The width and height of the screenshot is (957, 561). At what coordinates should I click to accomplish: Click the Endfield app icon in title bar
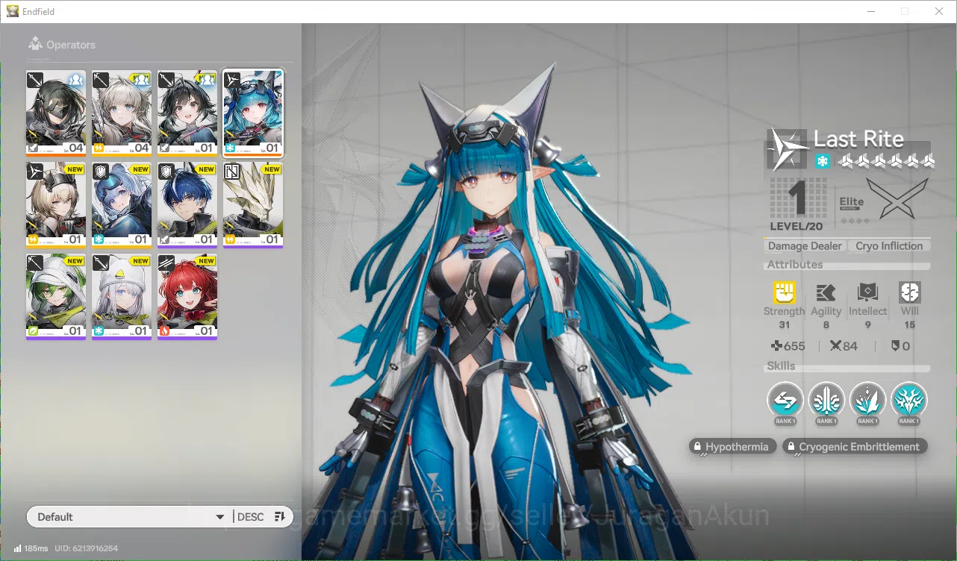point(13,11)
